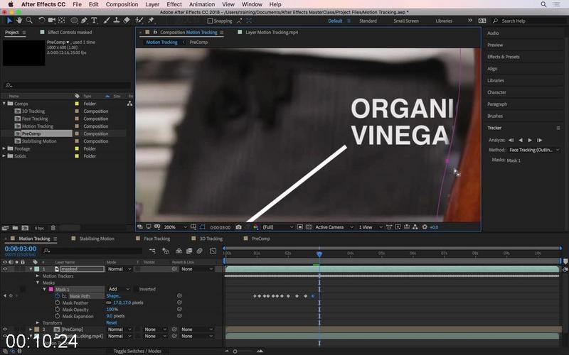
Task: Toggle the Mask Path stopwatch
Action: (58, 296)
